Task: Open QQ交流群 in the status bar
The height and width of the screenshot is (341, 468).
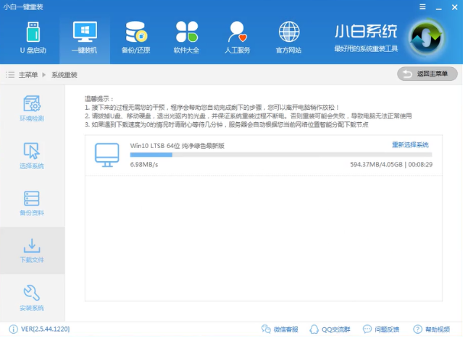Action: tap(330, 329)
